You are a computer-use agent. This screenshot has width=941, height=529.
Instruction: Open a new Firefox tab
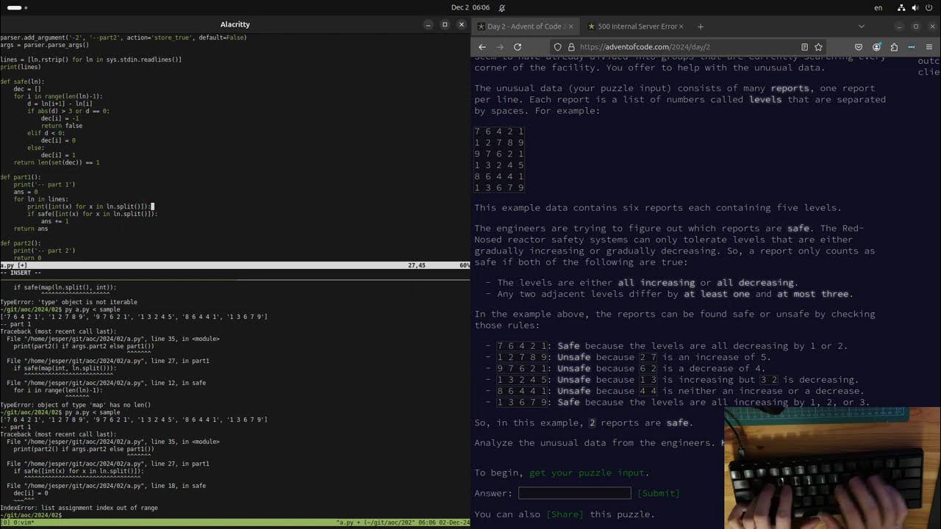tap(701, 26)
